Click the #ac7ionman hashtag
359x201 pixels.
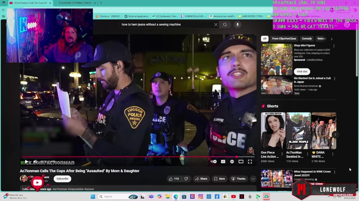coord(60,189)
